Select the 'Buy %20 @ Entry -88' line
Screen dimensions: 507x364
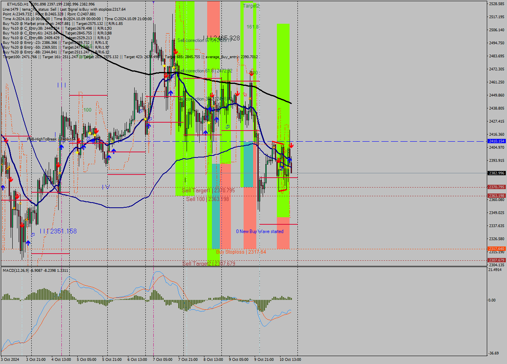point(56,52)
